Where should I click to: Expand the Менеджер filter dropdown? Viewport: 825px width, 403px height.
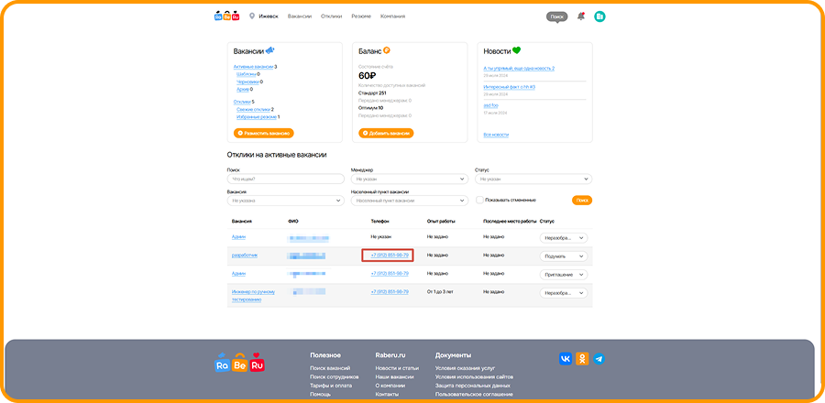point(409,179)
